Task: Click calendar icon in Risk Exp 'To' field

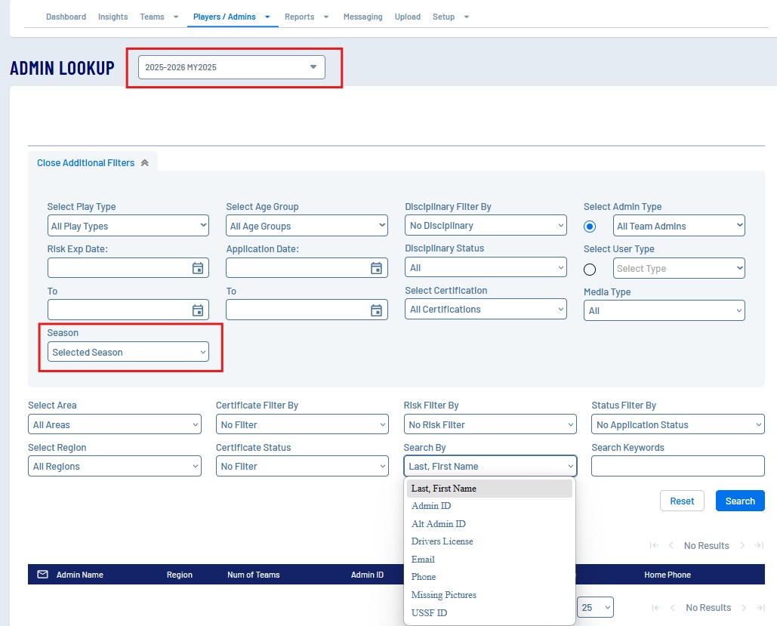Action: click(x=198, y=310)
